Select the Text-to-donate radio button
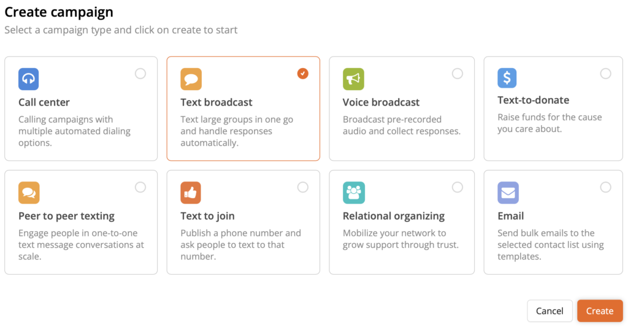The image size is (628, 327). coord(606,74)
